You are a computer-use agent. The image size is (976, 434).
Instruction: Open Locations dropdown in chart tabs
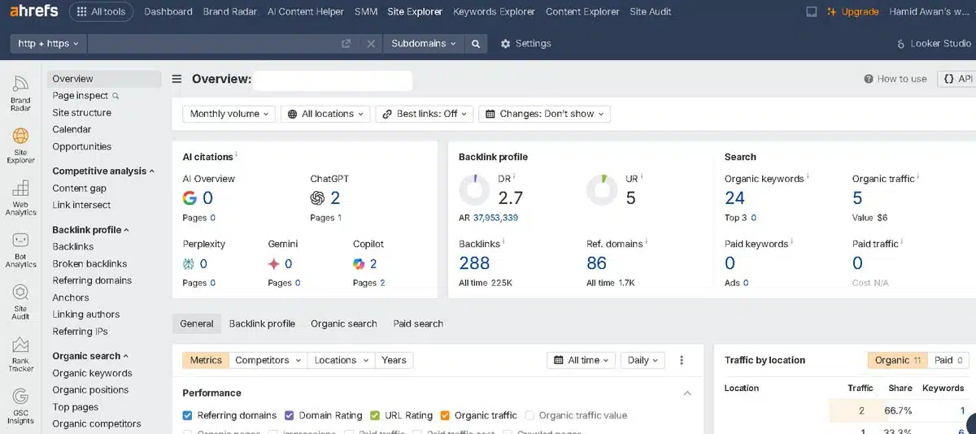(341, 360)
